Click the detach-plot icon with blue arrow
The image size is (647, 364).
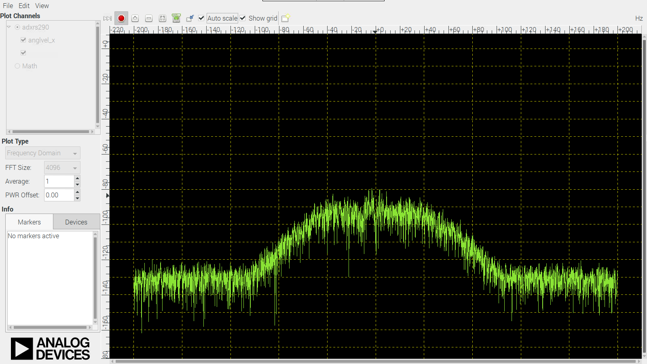point(190,18)
